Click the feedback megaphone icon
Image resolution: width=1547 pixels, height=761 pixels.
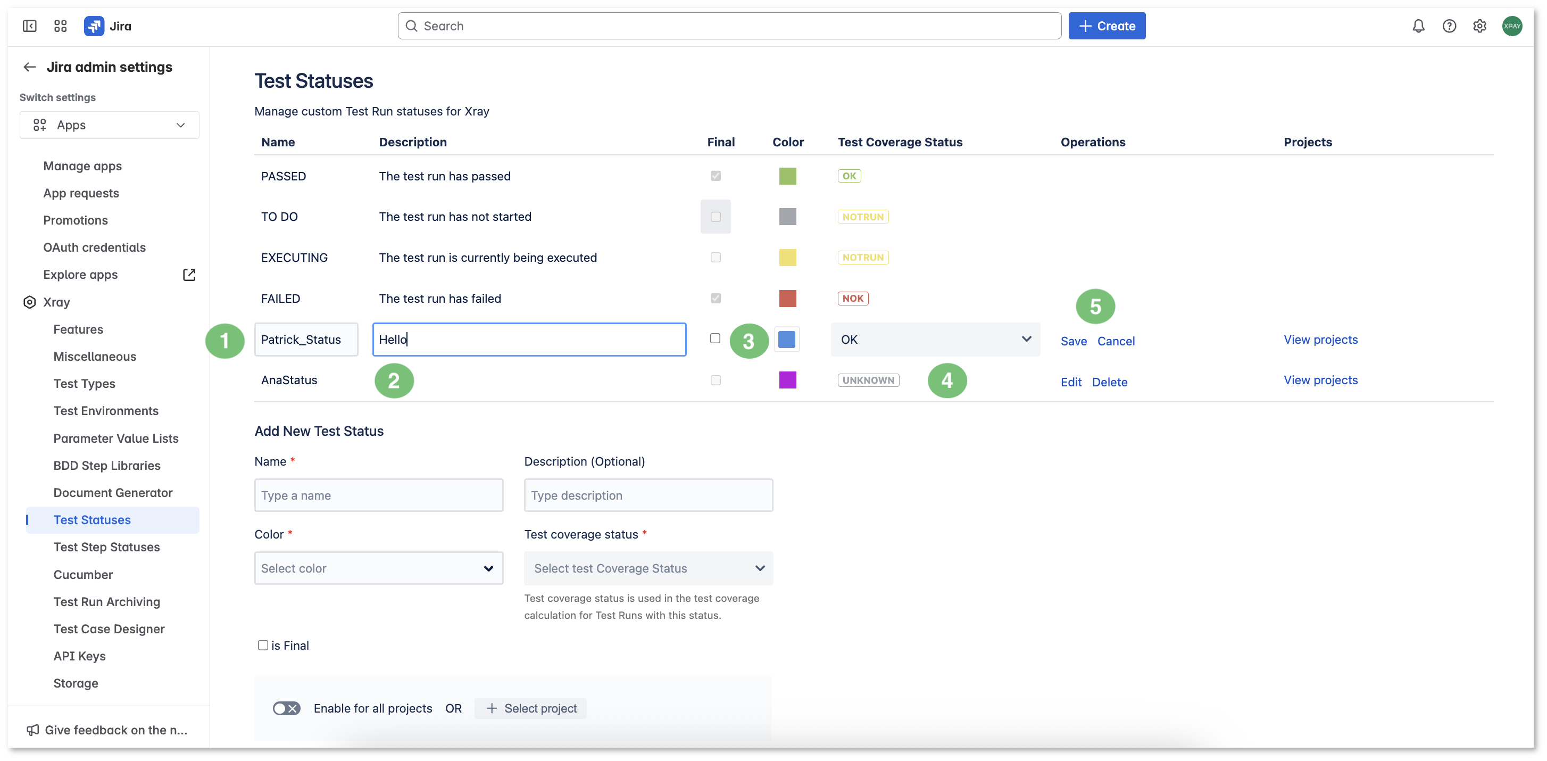coord(33,729)
